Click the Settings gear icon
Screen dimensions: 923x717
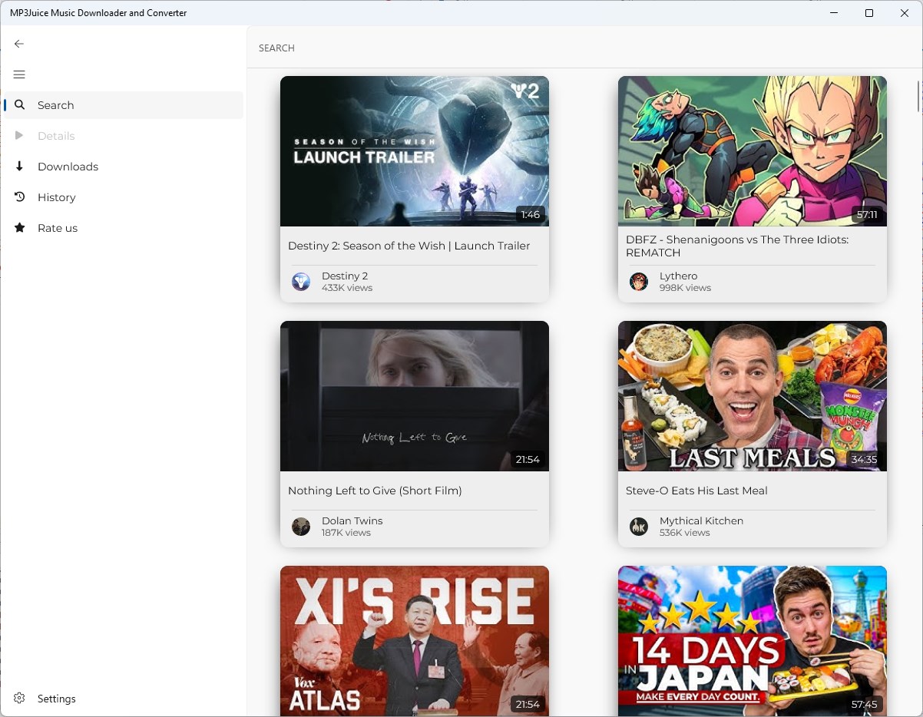tap(20, 699)
